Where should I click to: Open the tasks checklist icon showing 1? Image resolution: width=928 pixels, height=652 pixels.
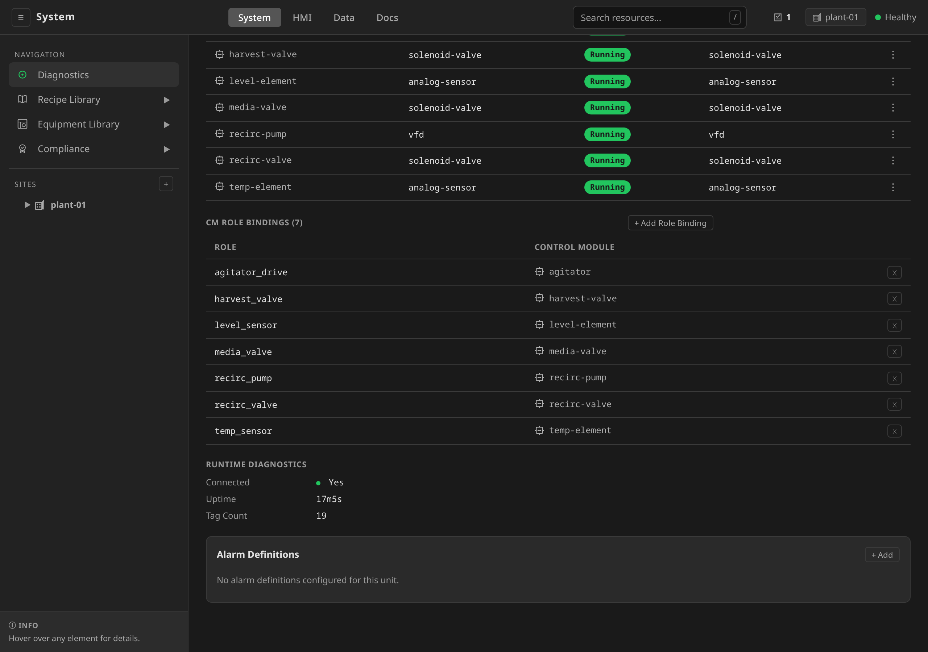coord(778,17)
